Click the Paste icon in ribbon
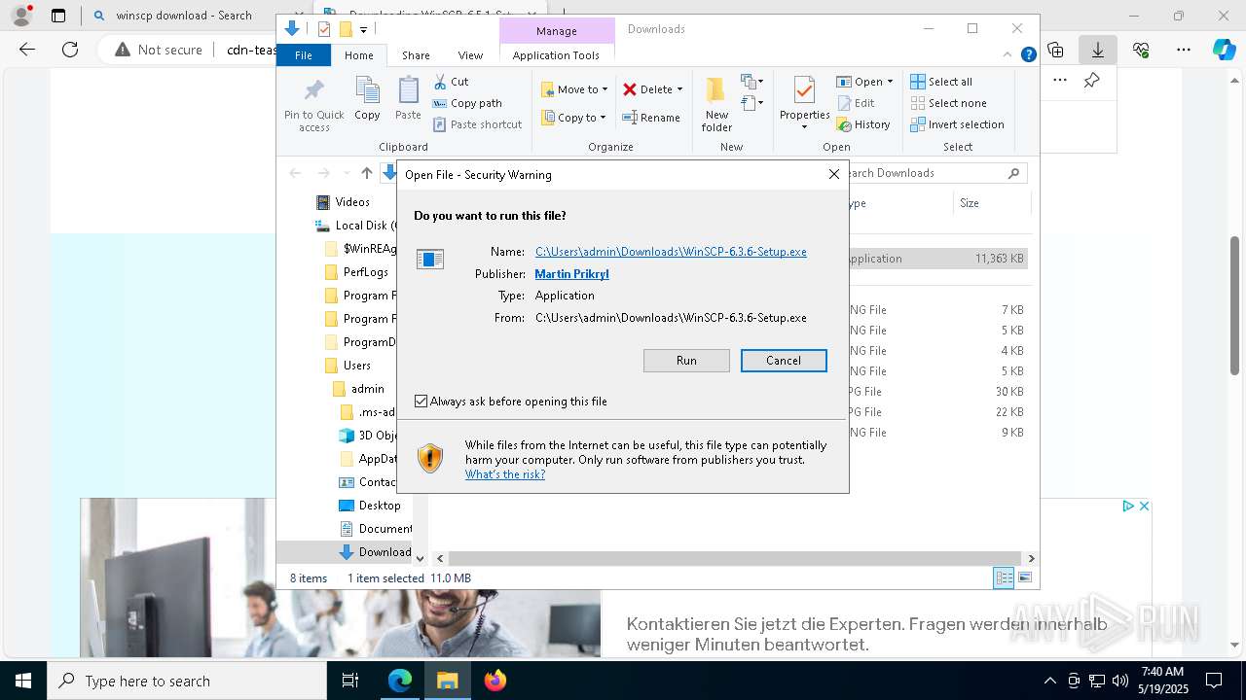This screenshot has width=1246, height=700. point(408,91)
